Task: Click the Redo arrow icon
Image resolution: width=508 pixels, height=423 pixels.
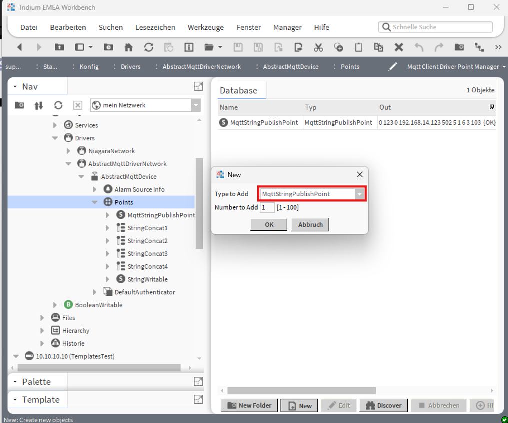Action: pyautogui.click(x=439, y=47)
